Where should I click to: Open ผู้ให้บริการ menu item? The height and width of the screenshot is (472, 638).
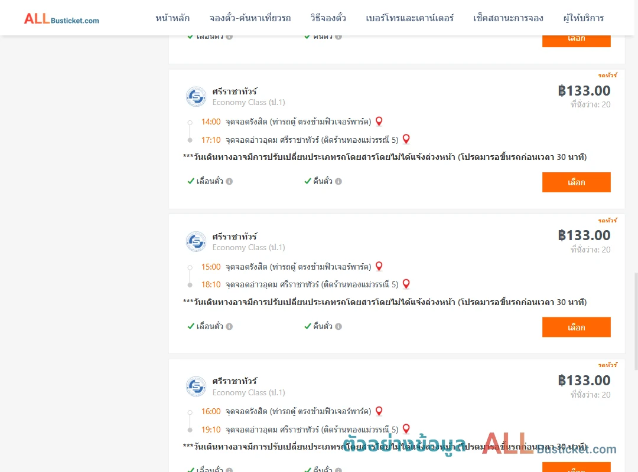coord(584,18)
